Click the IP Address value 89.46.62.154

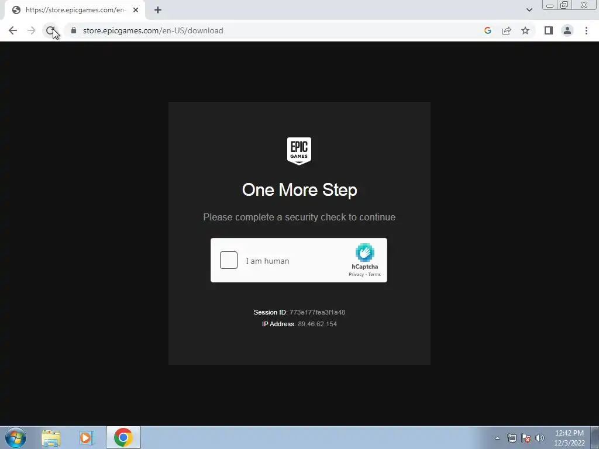317,324
